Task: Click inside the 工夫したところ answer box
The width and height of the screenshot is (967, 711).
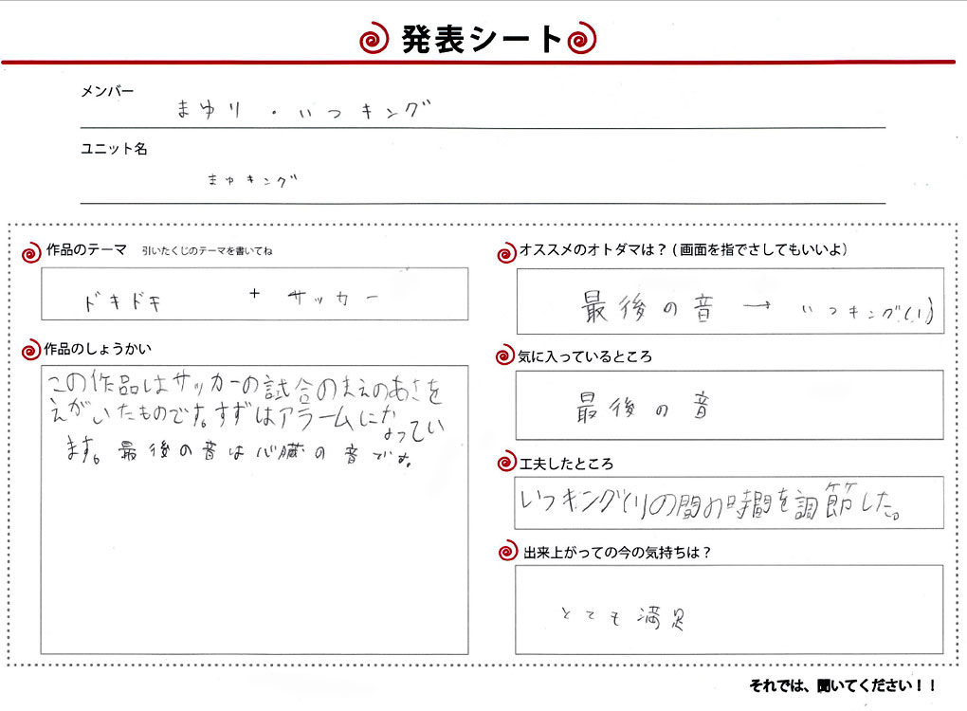Action: click(x=730, y=502)
